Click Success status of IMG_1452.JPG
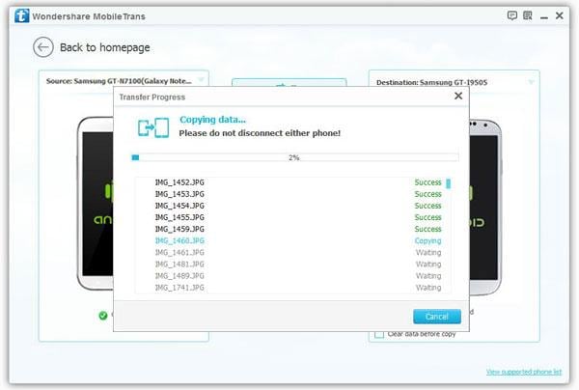 [427, 182]
